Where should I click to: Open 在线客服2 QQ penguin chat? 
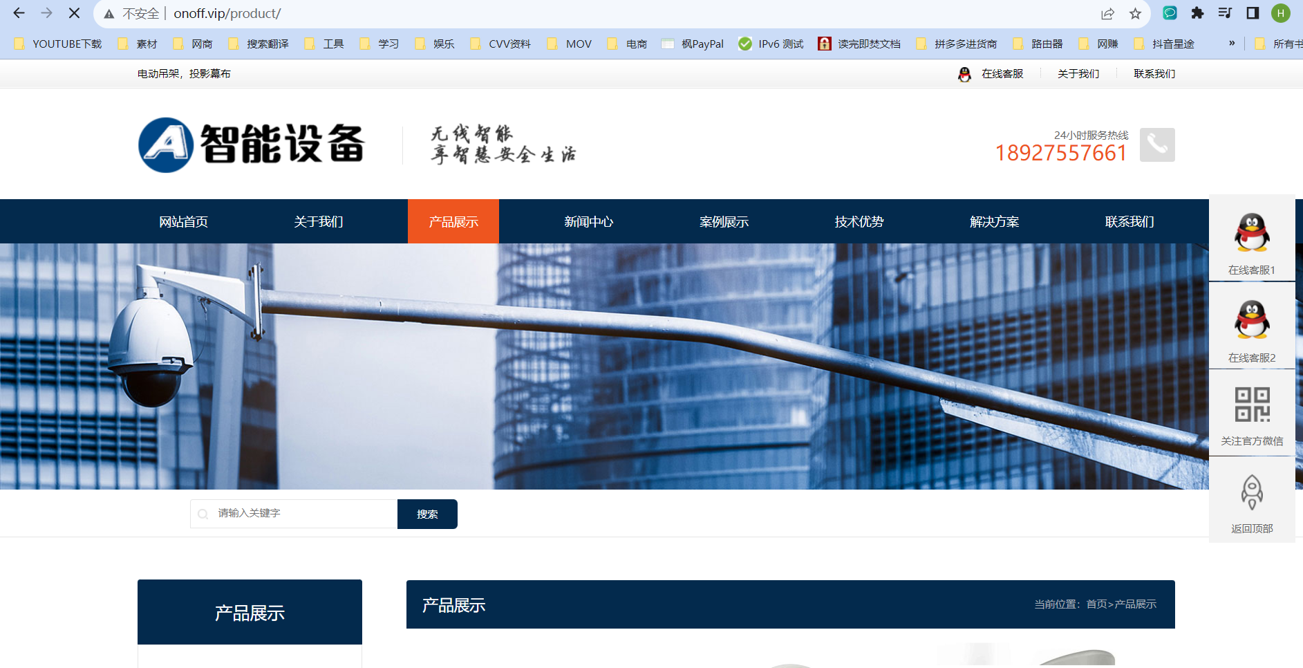(1252, 320)
